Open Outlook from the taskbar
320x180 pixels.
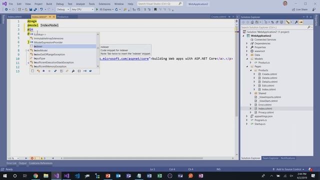[118, 175]
